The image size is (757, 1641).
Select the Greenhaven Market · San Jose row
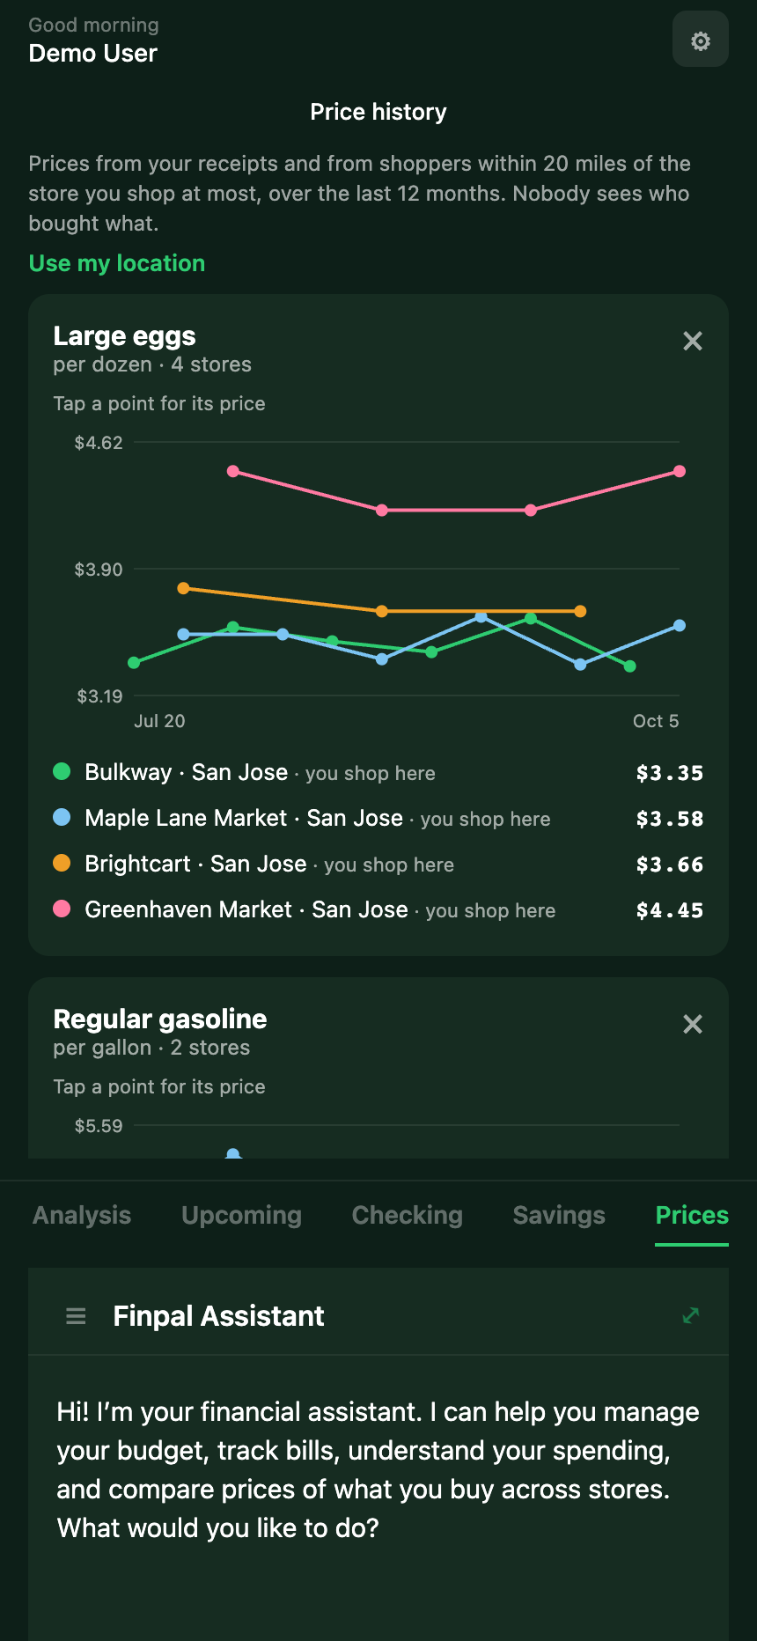click(378, 909)
